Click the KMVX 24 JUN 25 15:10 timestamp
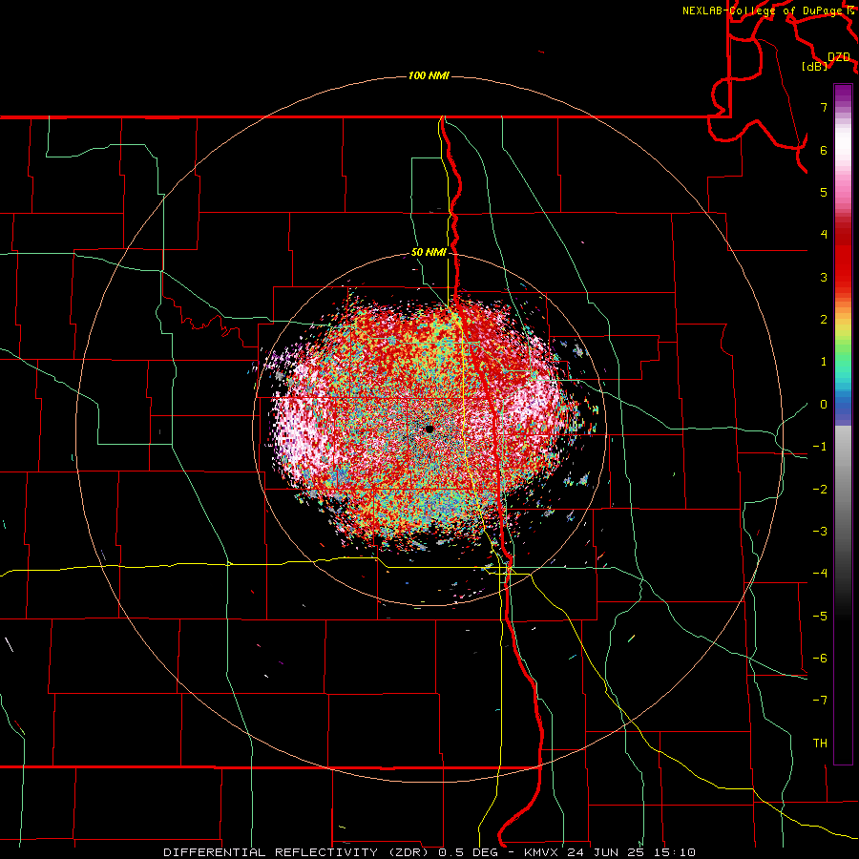Viewport: 859px width, 859px height. point(610,852)
